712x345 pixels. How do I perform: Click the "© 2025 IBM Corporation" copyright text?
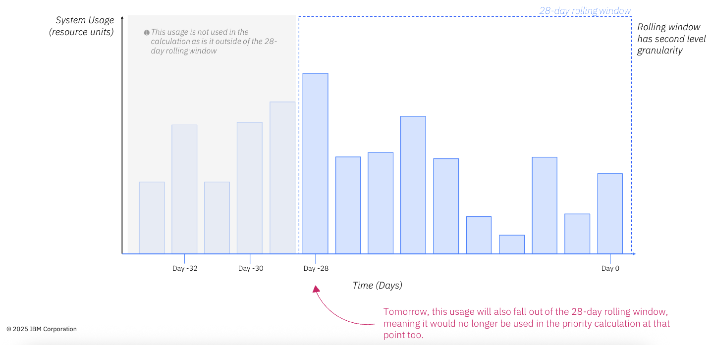42,329
